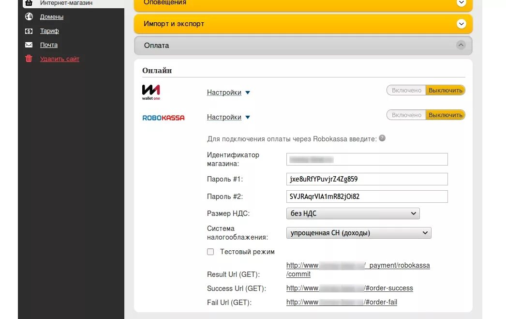Click the Тариф dollar icon

[29, 30]
